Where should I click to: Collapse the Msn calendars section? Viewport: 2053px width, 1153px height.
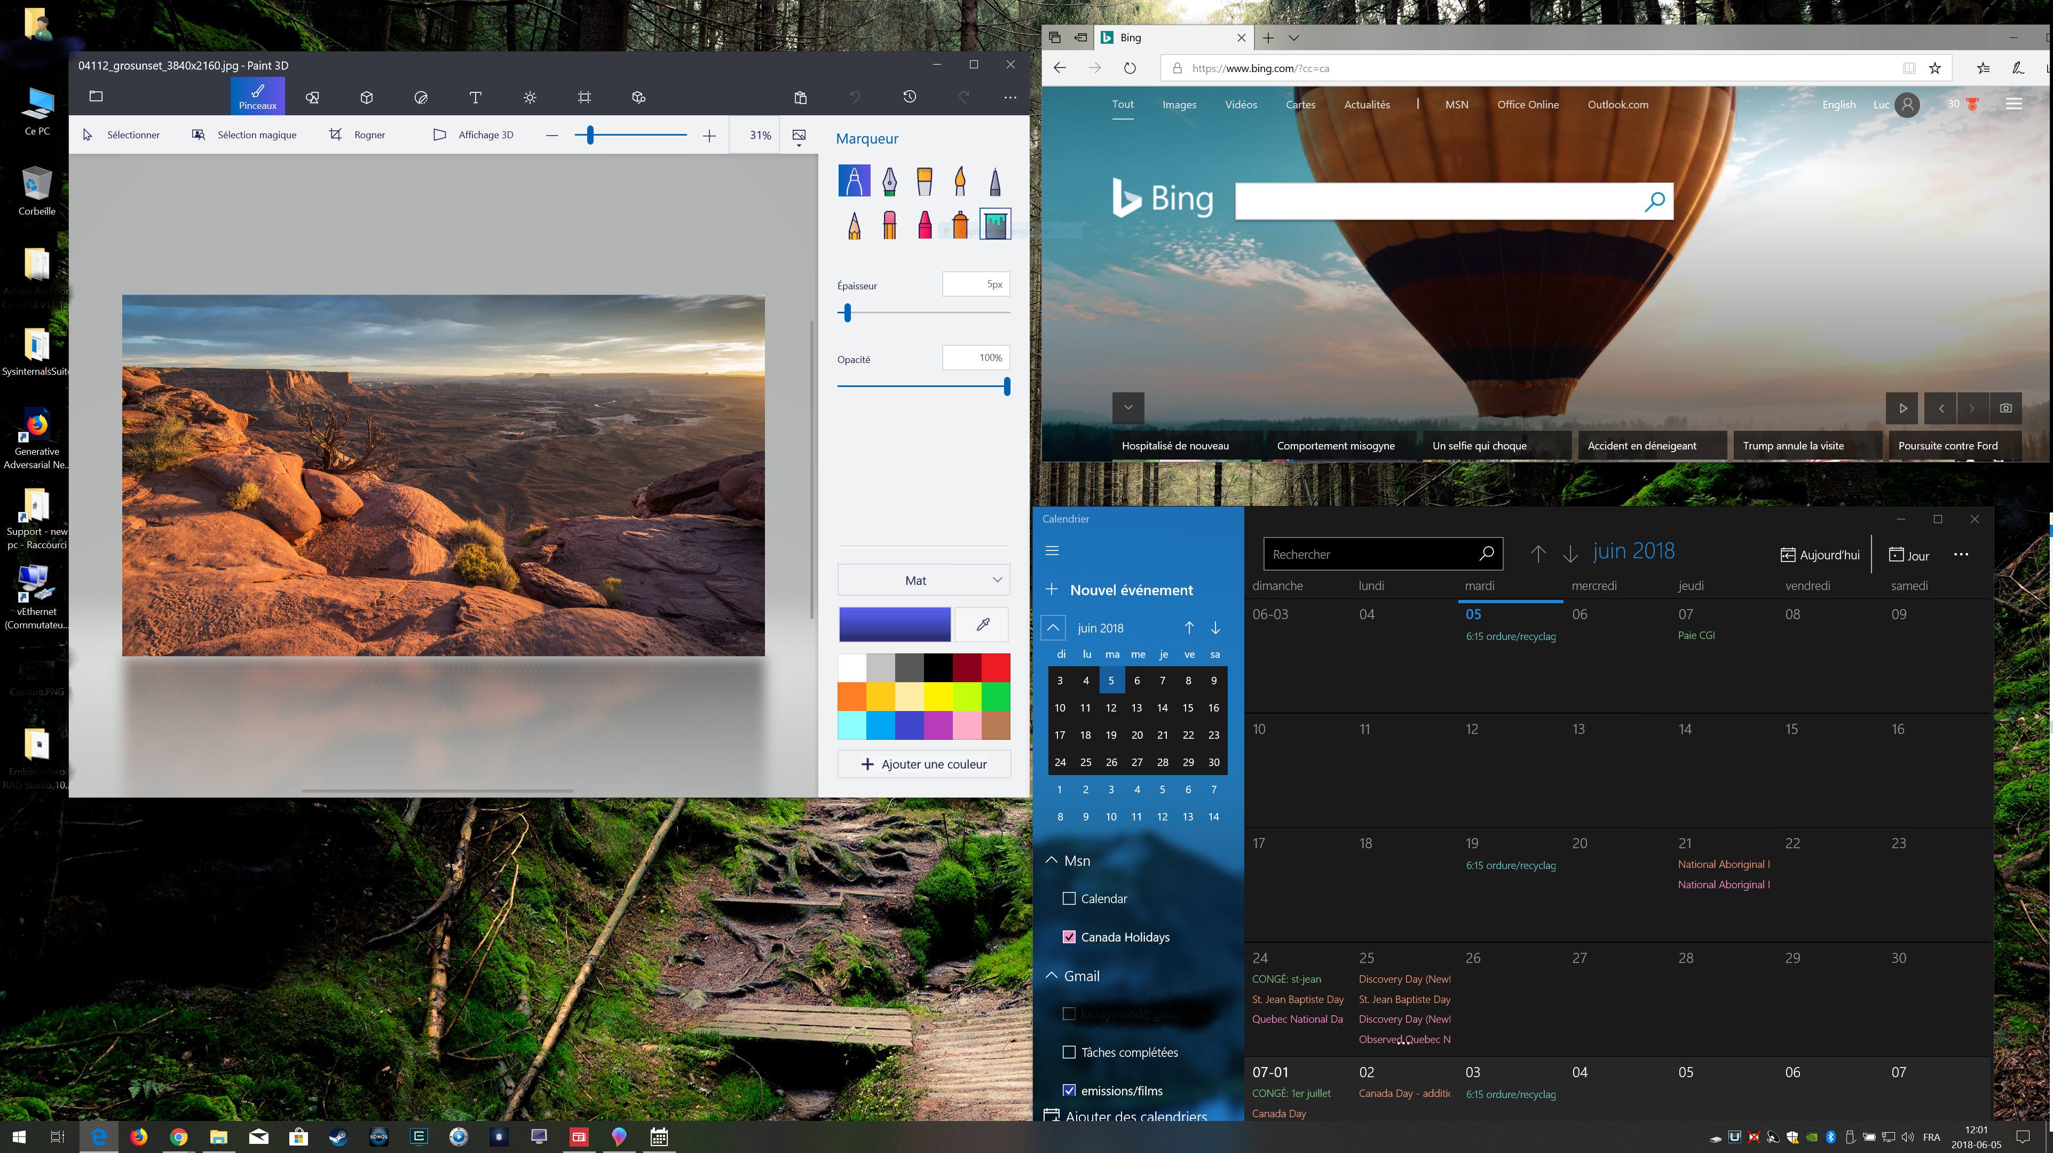[x=1052, y=860]
